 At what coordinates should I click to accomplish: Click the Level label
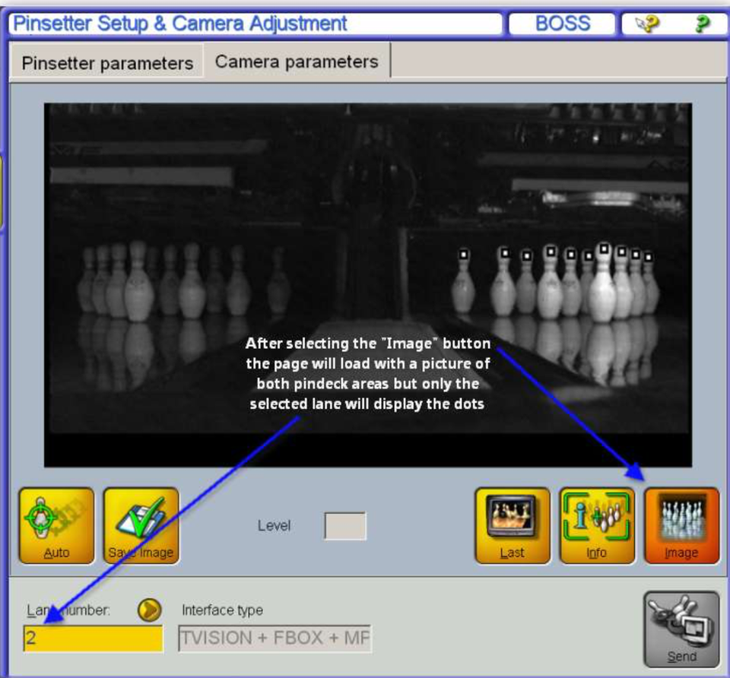[x=275, y=526]
